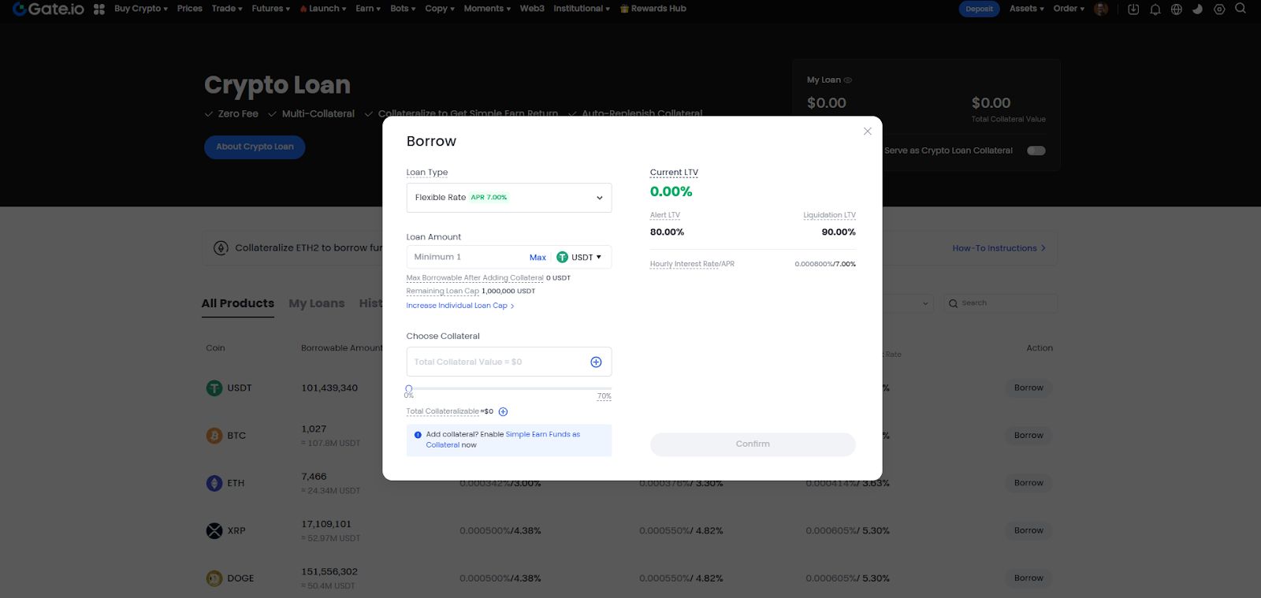The image size is (1261, 598).
Task: Switch theme with the moon icon
Action: (x=1197, y=9)
